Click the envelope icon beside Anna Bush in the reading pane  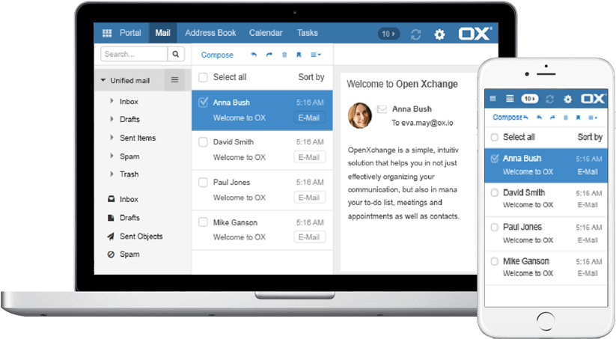382,109
